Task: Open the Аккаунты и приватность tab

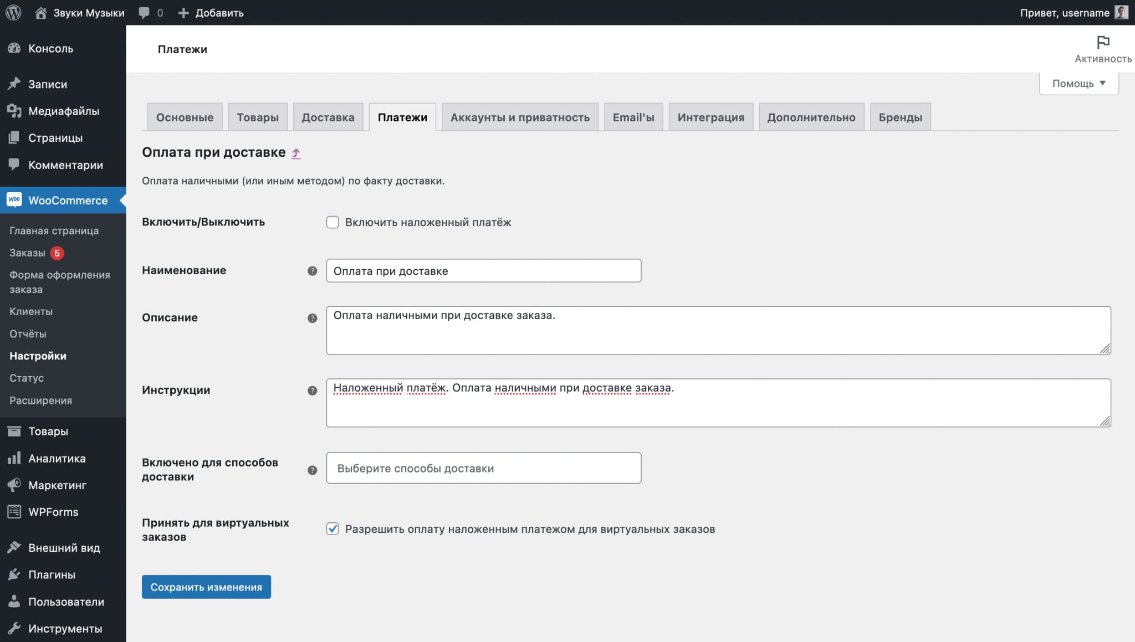Action: 520,117
